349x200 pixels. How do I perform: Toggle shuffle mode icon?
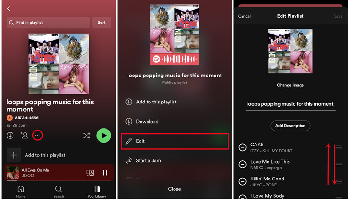pyautogui.click(x=87, y=135)
